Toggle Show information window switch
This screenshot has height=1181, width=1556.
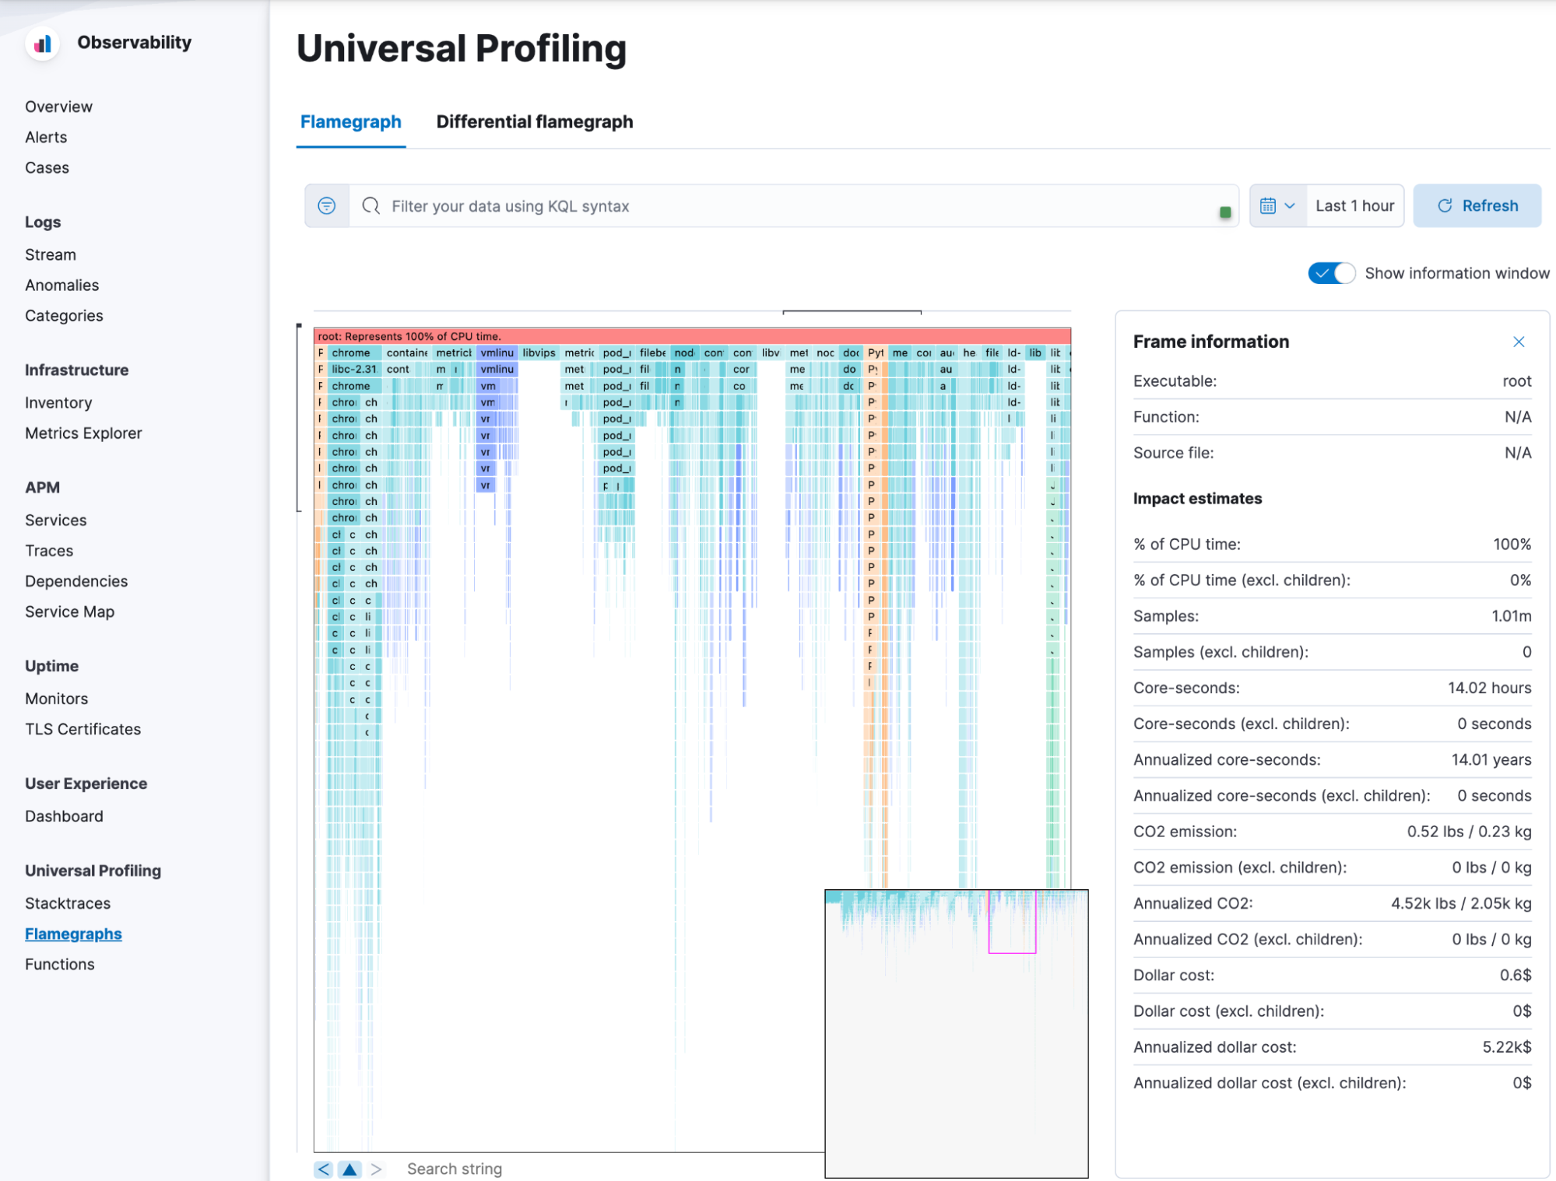(1331, 273)
